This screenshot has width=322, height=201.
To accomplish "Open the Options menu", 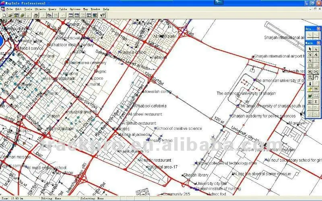I will coord(75,9).
